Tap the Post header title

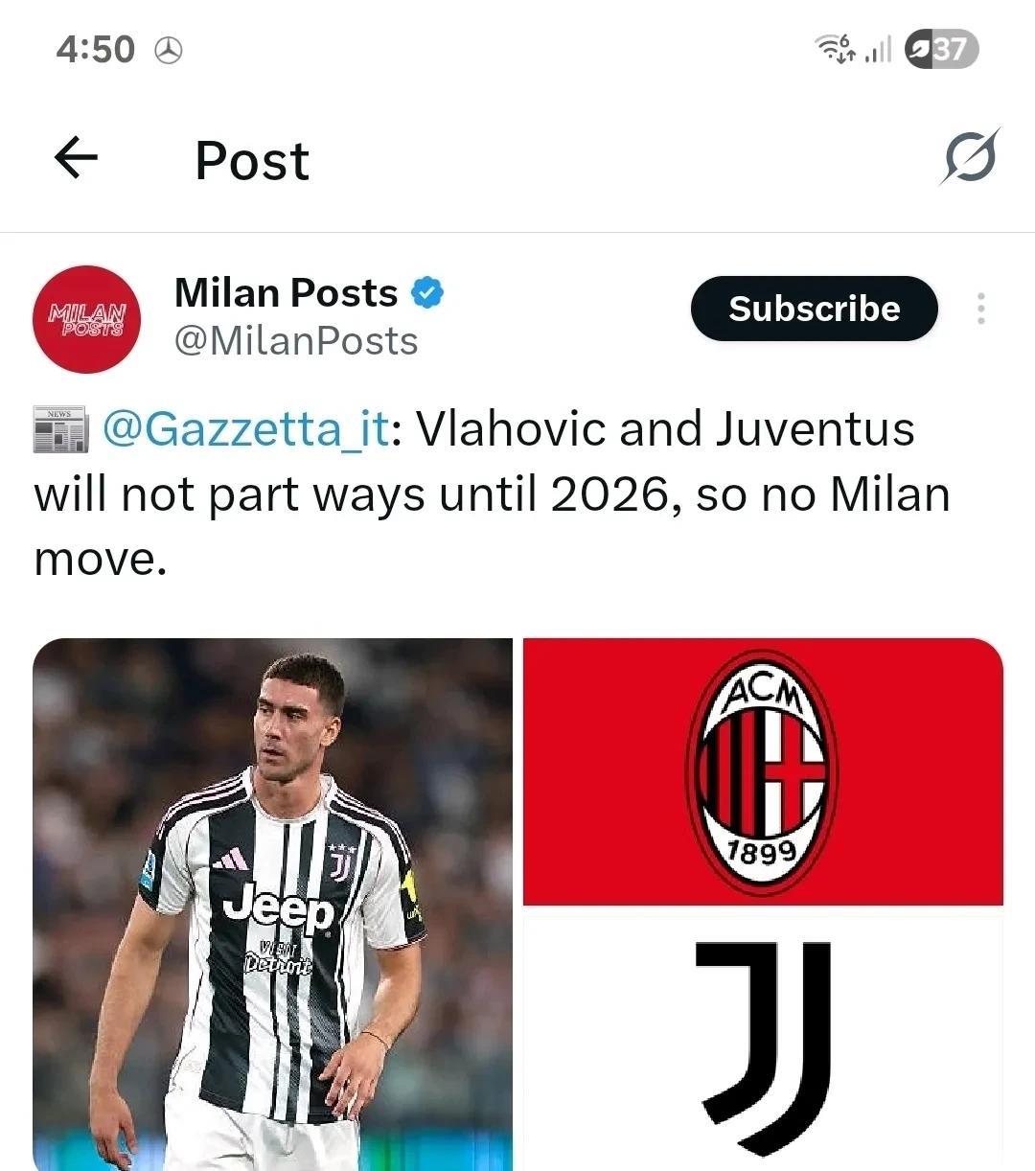click(x=252, y=160)
